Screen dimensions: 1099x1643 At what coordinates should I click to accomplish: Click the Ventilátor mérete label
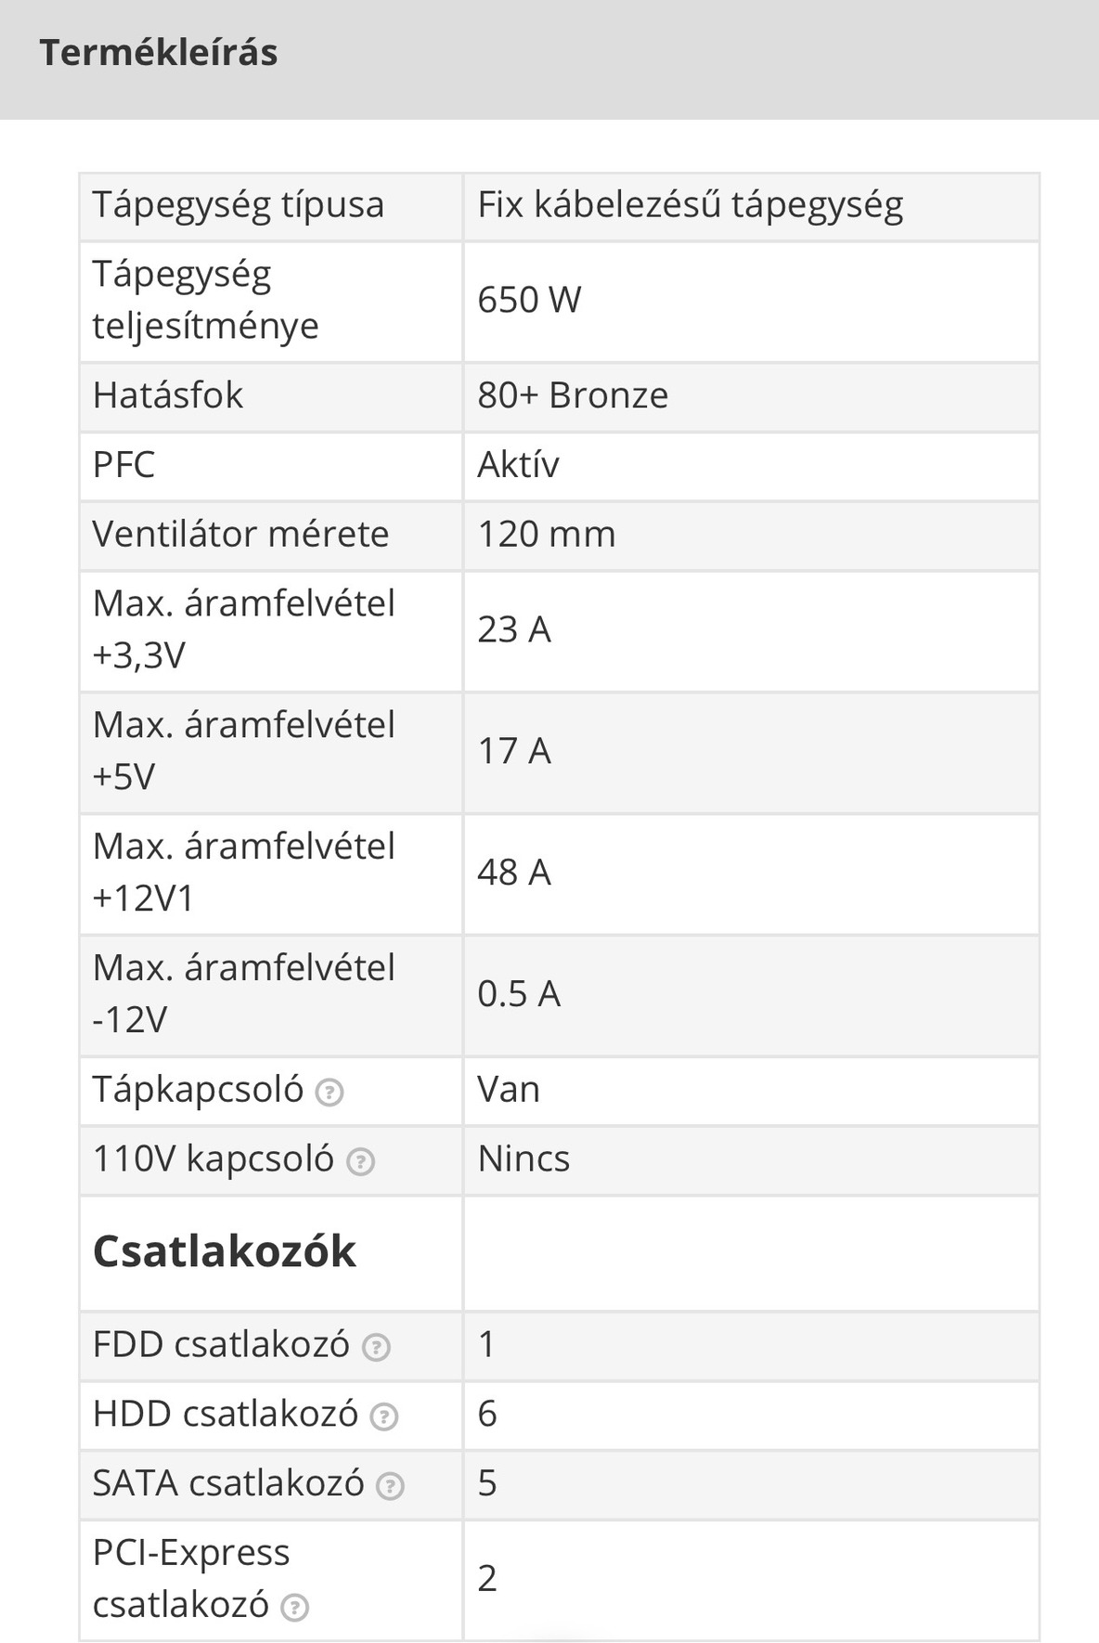pos(240,535)
